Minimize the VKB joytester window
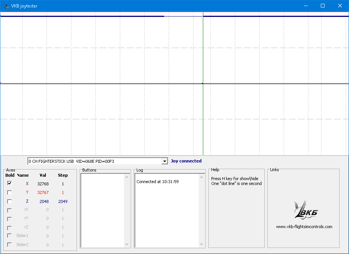 point(305,6)
